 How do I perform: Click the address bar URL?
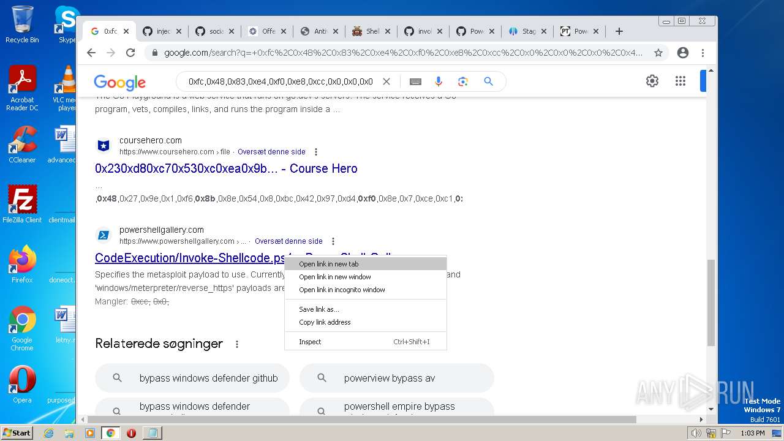point(403,53)
